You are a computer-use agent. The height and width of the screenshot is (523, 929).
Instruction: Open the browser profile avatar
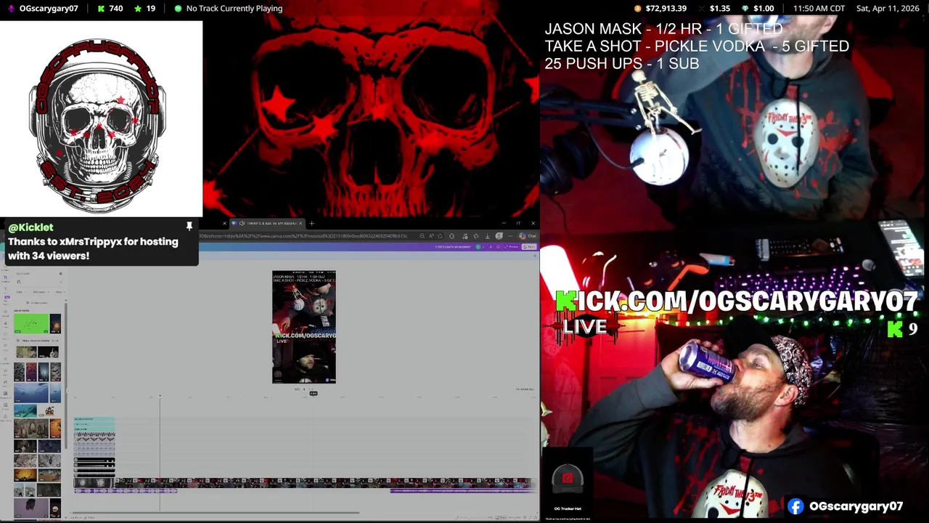[x=499, y=236]
